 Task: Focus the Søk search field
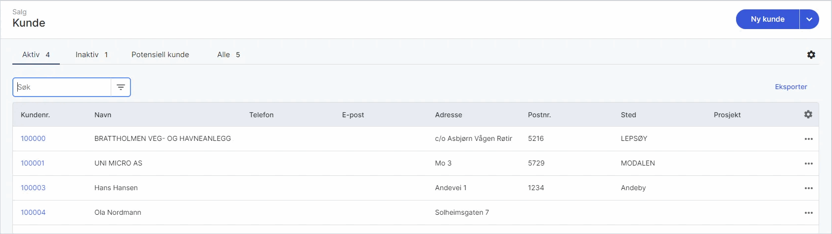pyautogui.click(x=62, y=87)
